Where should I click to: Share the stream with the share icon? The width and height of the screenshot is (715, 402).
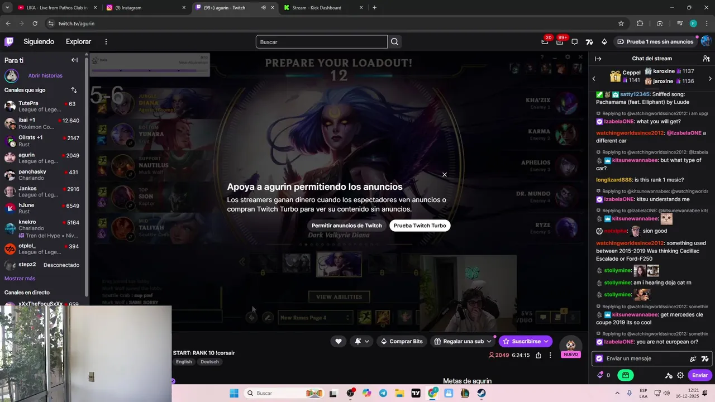[x=538, y=355]
